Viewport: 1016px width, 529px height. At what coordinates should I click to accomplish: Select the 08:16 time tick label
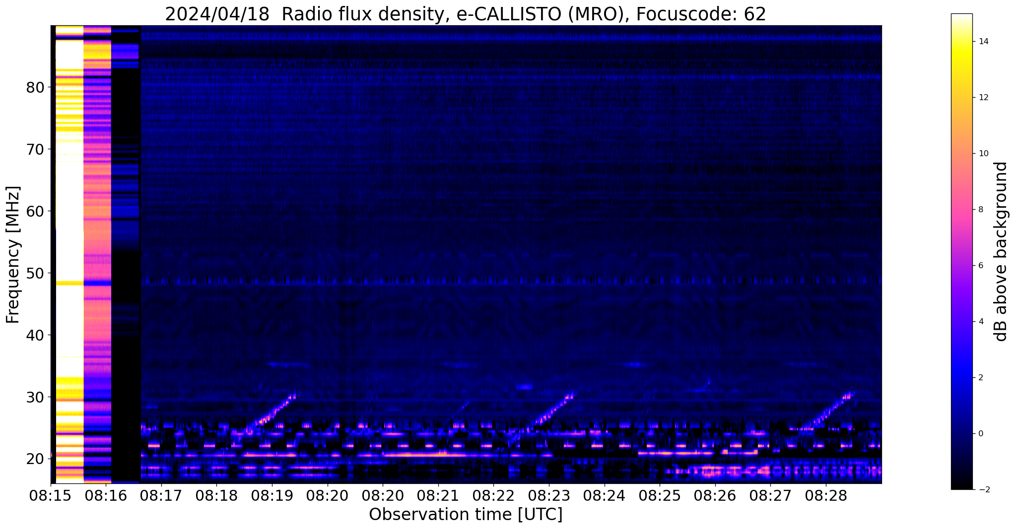[106, 496]
